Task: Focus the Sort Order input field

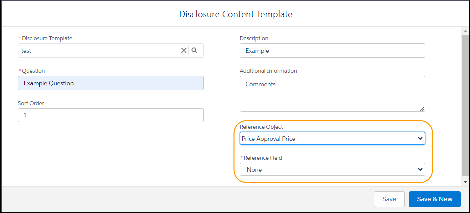Action: click(111, 115)
